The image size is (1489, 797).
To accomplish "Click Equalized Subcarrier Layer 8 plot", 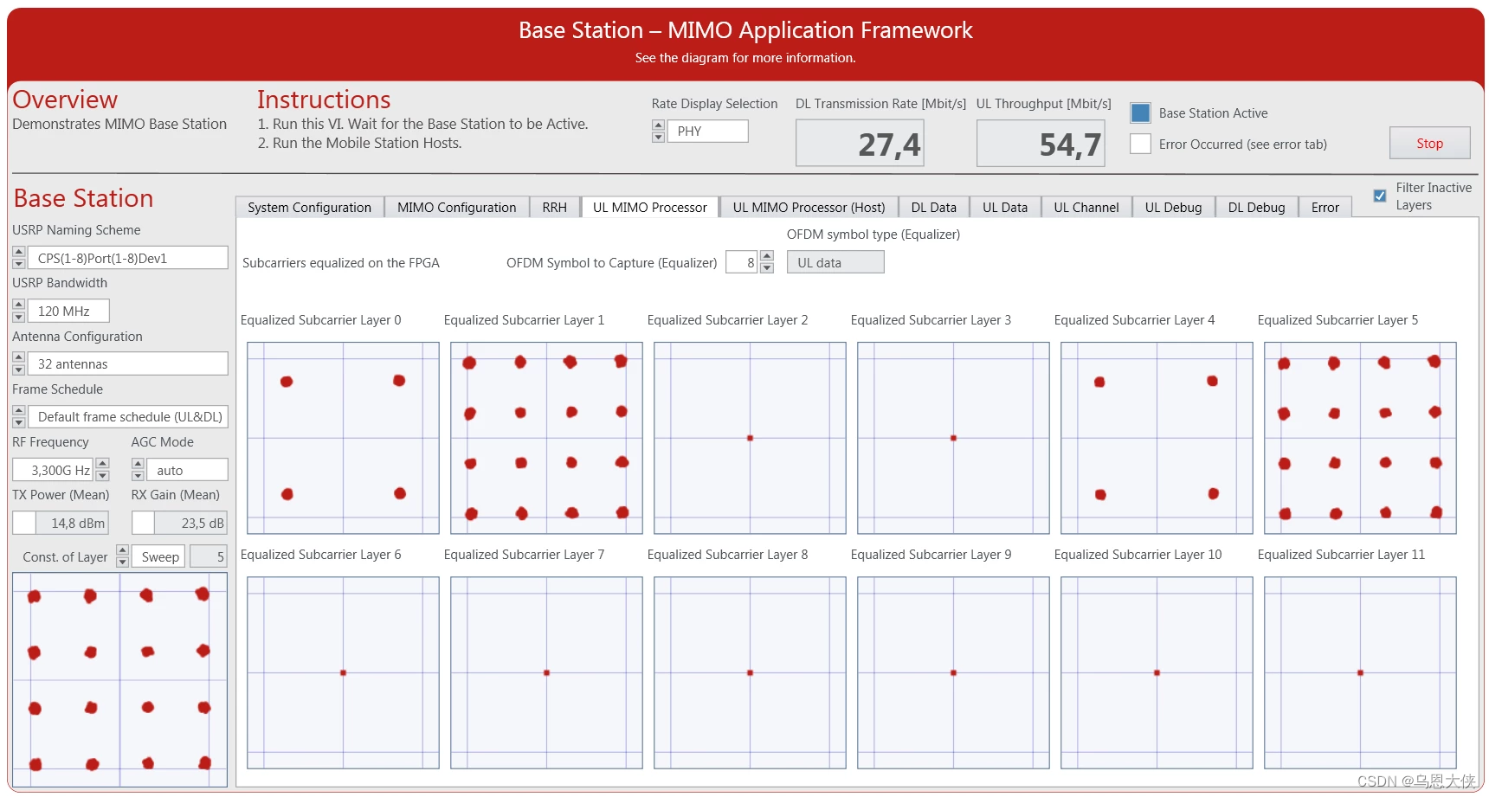I will (x=750, y=672).
